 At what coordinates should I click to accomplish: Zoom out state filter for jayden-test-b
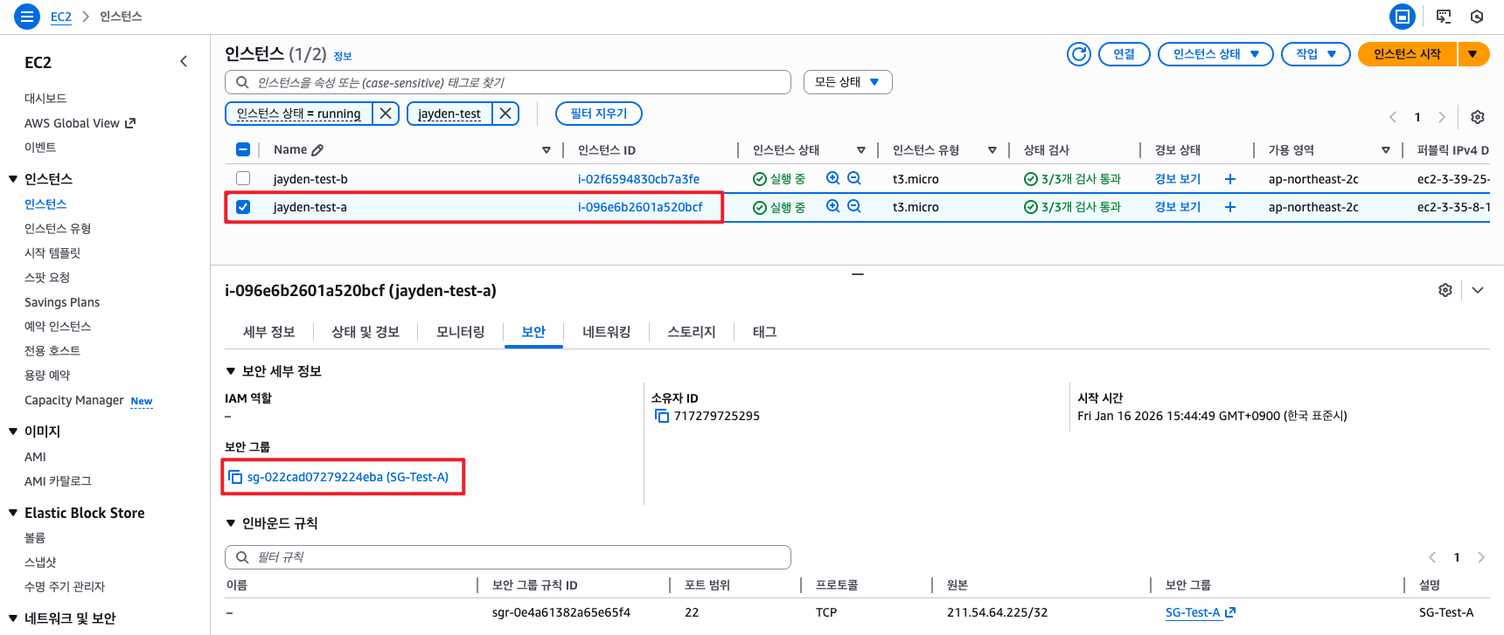coord(854,178)
